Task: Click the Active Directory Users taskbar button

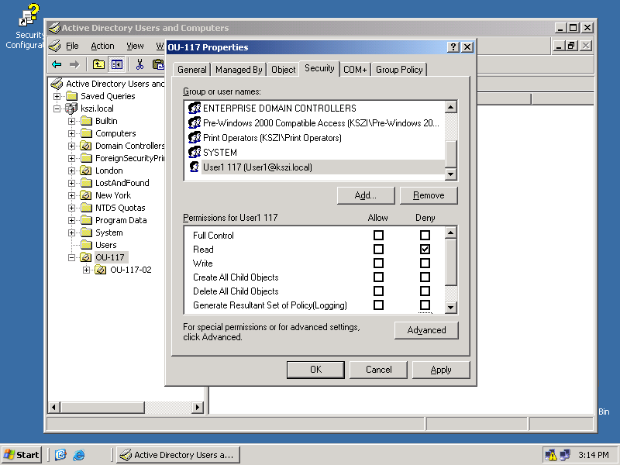Action: point(179,455)
